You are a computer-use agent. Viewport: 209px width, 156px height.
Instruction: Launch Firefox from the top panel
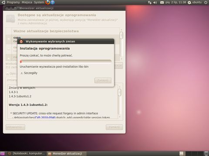click(x=47, y=2)
